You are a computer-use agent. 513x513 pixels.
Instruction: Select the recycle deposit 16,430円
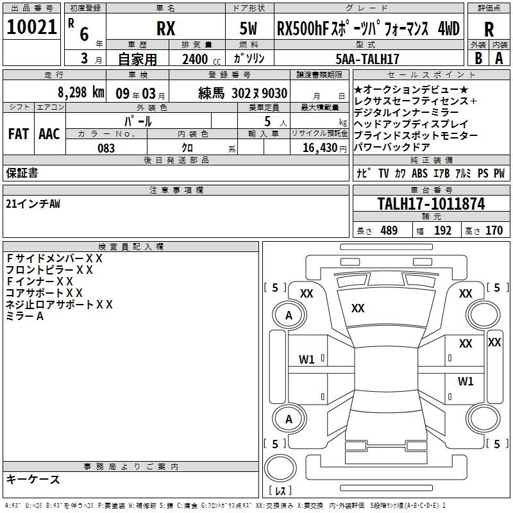click(324, 148)
